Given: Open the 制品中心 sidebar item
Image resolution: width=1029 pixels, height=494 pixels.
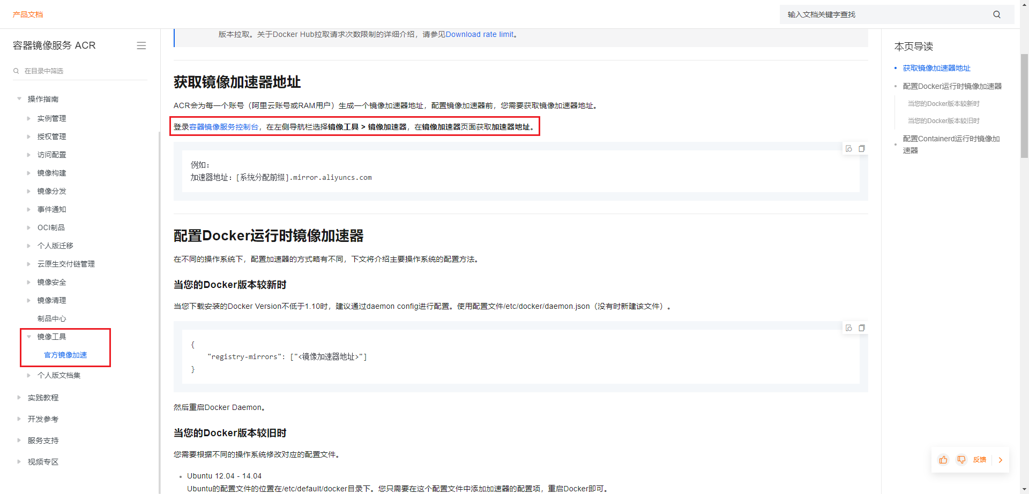Looking at the screenshot, I should coord(51,318).
